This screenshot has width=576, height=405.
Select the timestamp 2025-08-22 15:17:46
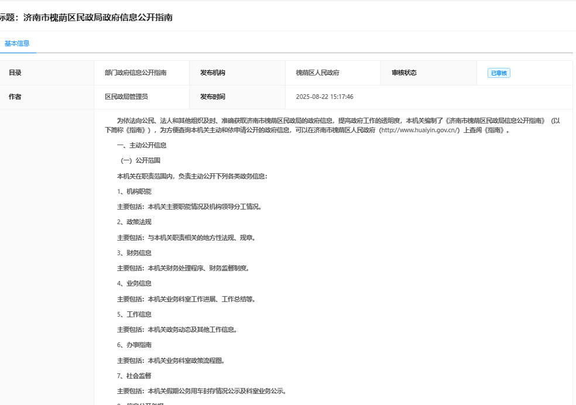[x=324, y=97]
